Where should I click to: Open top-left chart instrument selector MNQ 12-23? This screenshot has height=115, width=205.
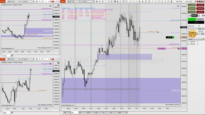tap(14, 1)
